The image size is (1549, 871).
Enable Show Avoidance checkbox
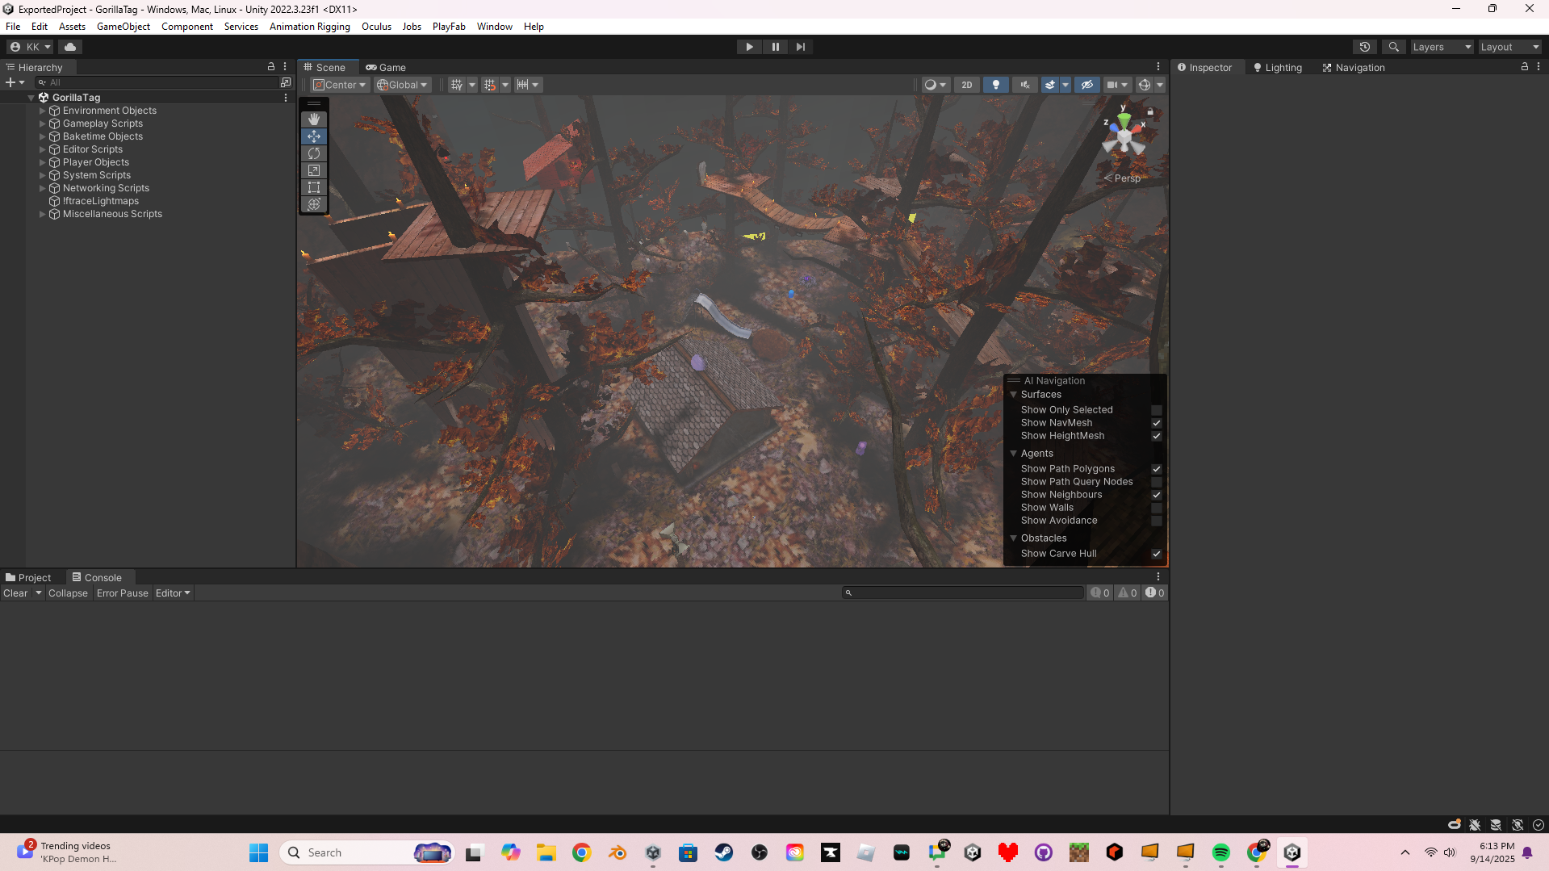1157,521
